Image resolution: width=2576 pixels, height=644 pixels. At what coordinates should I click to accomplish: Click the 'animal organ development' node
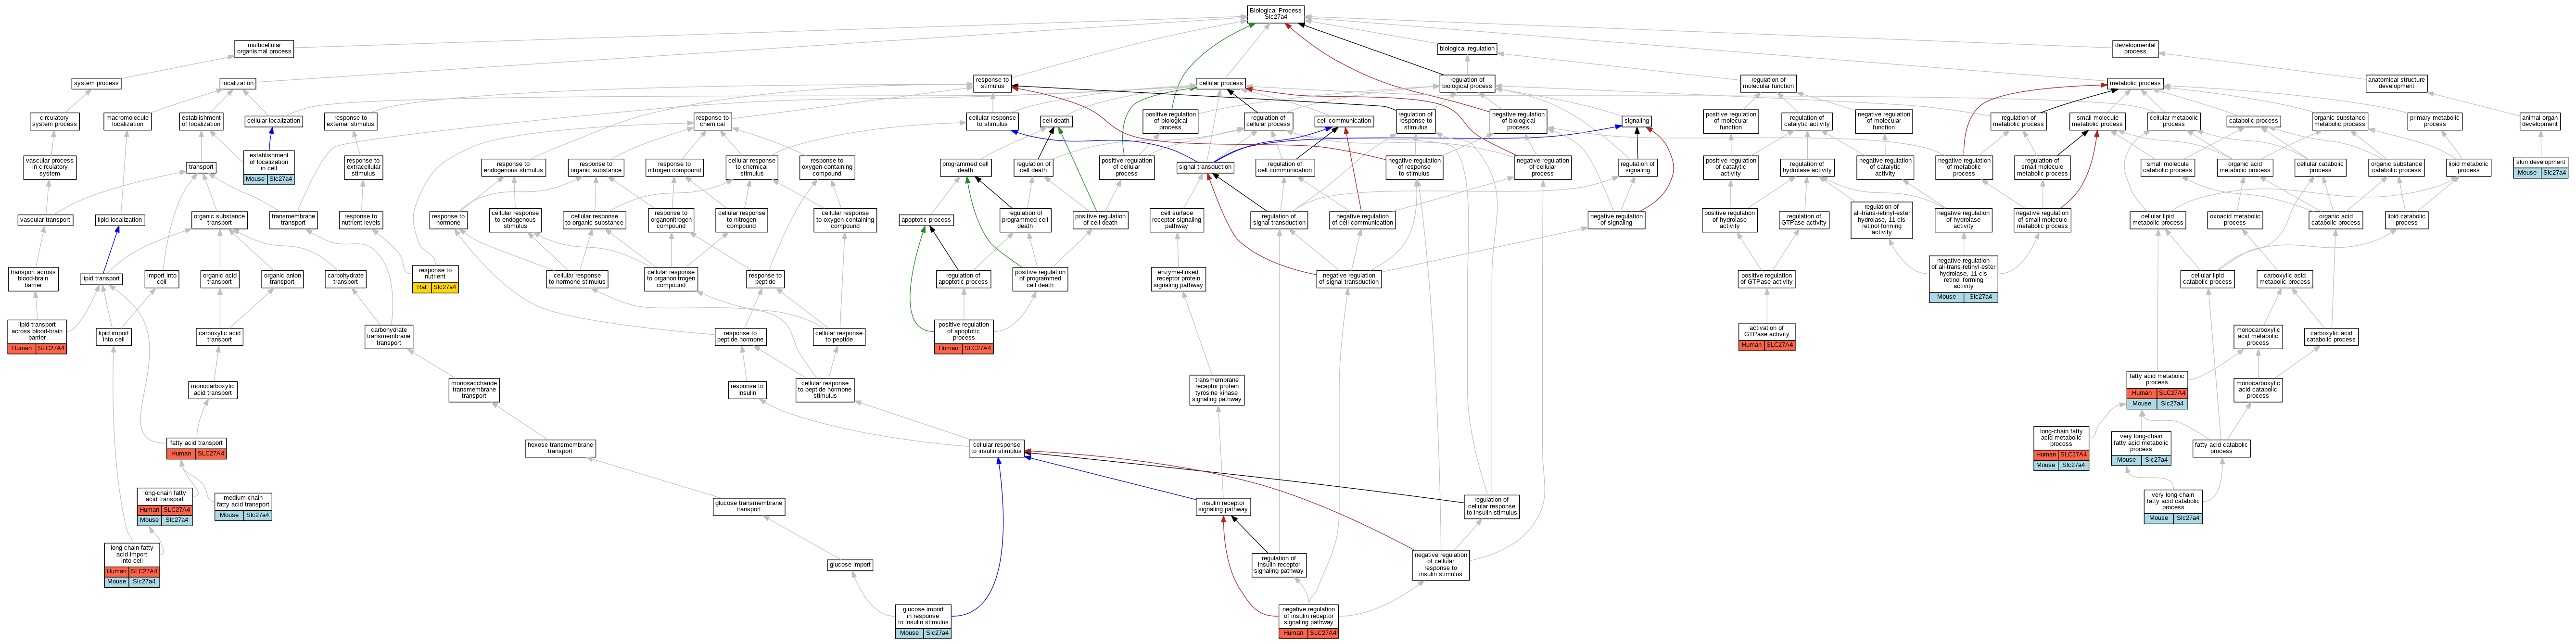click(x=2539, y=121)
